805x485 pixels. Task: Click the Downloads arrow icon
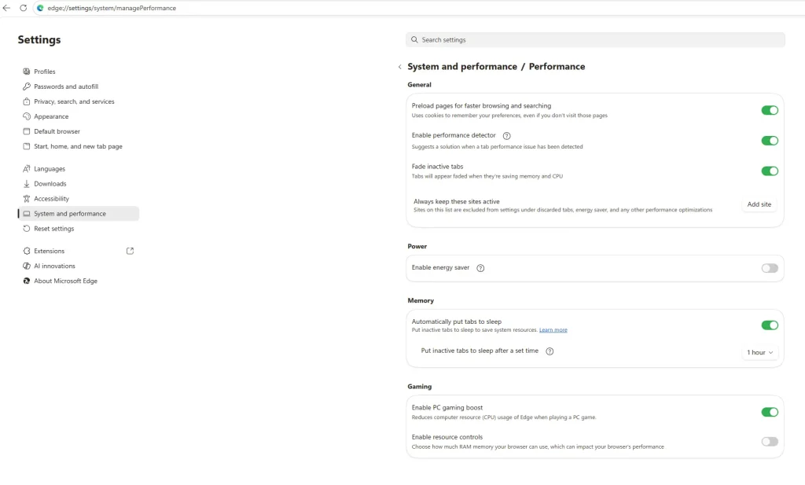[27, 184]
